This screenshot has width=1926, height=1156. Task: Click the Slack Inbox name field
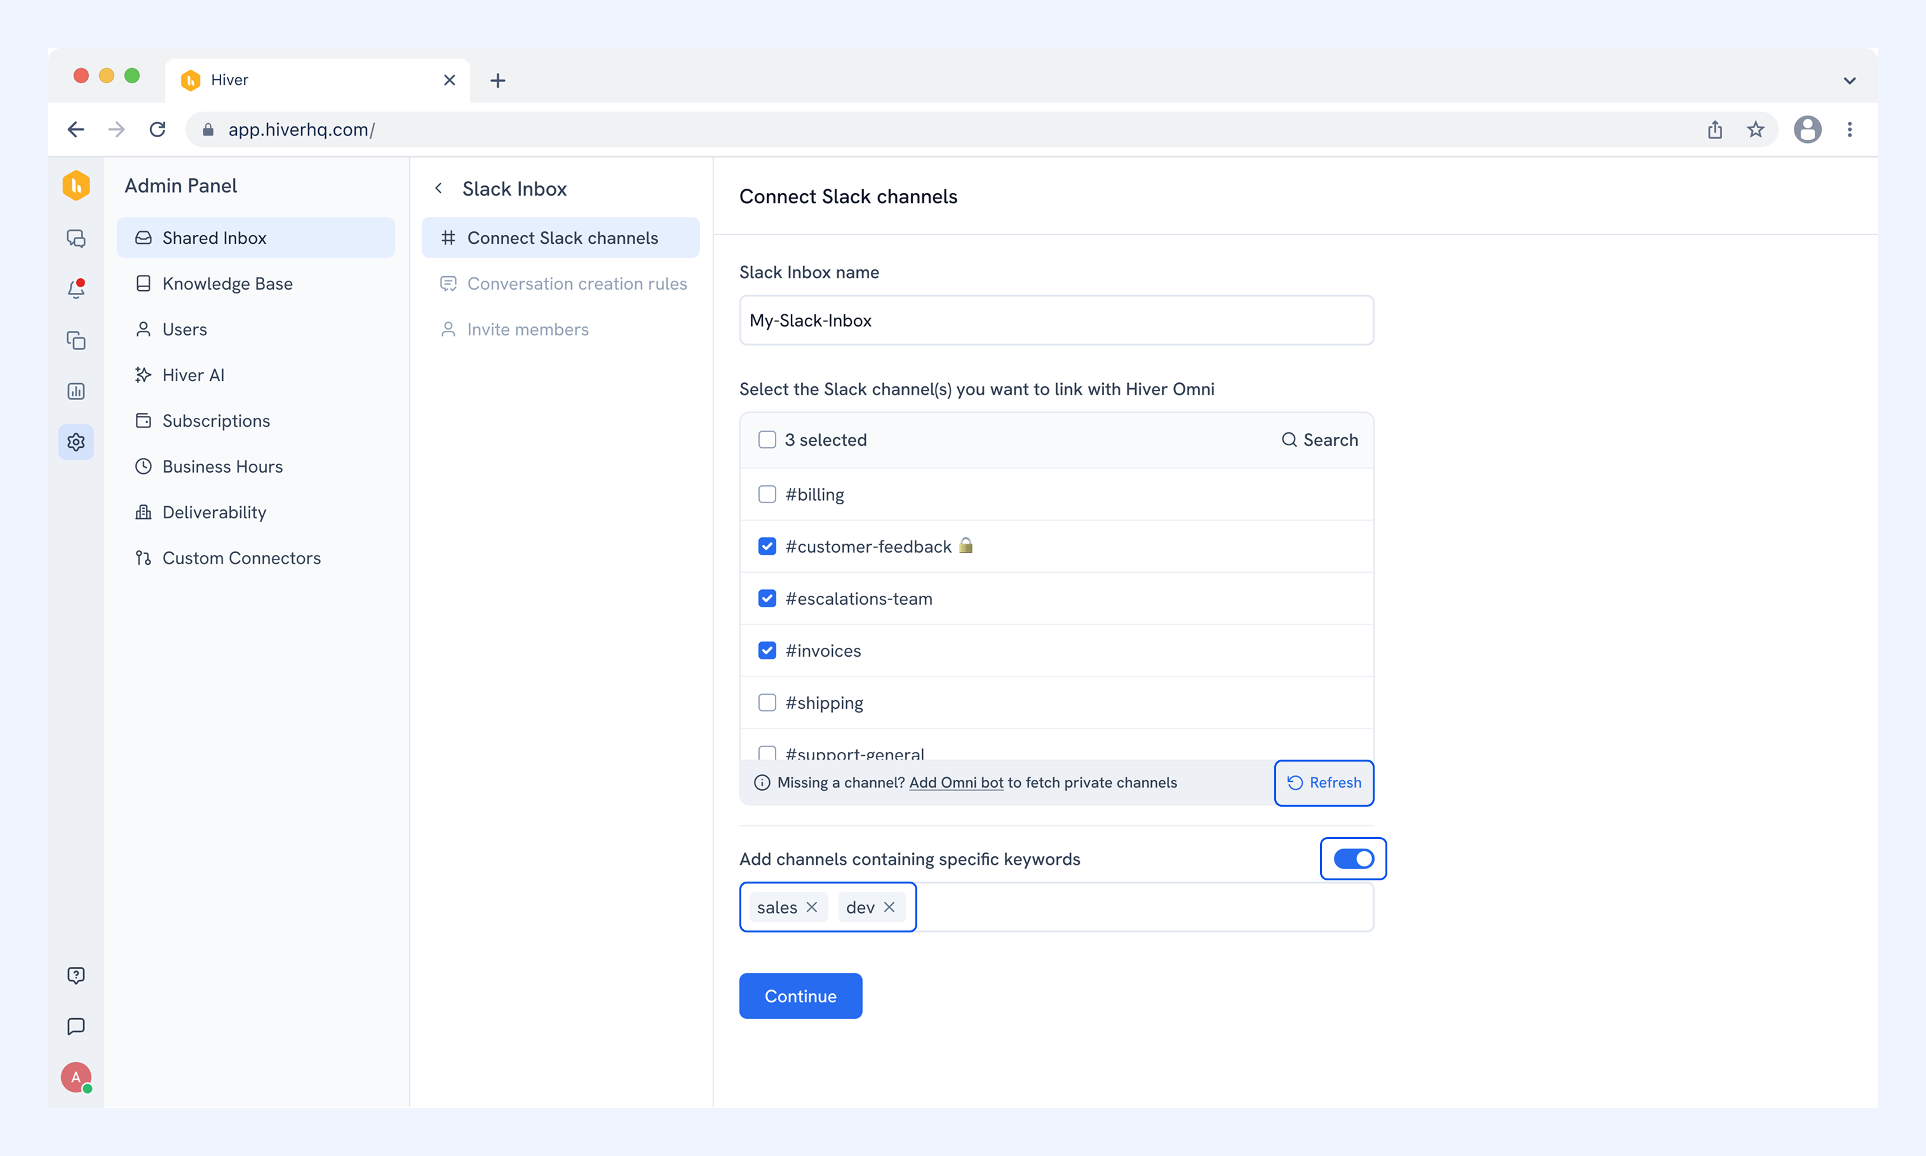pyautogui.click(x=1056, y=320)
